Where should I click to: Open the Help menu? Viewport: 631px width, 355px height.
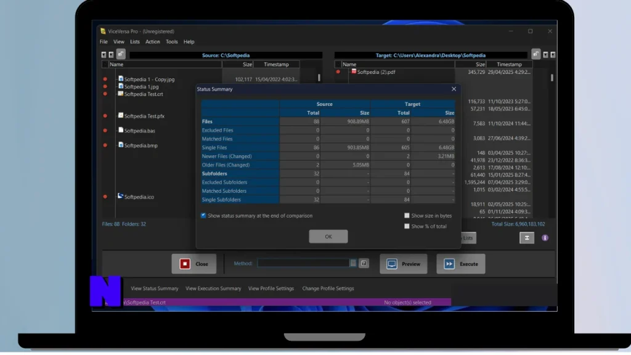[x=189, y=41]
